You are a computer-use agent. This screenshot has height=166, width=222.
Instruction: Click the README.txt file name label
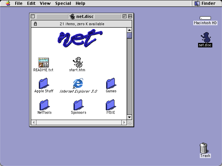[x=43, y=70]
